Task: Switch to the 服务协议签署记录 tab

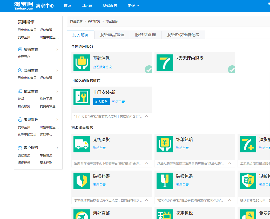Action: 183,35
